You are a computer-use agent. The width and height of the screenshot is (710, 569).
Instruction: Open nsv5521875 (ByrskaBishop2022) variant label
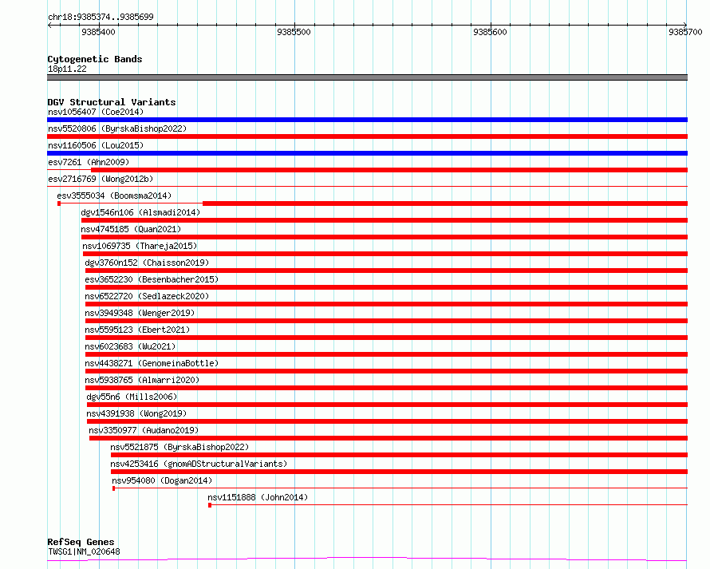pos(179,447)
